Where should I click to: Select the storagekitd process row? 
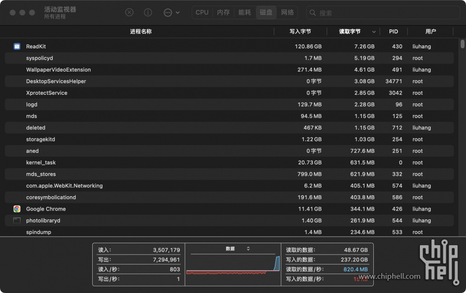click(229, 139)
